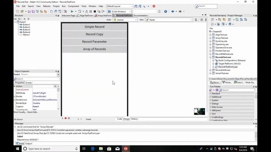The image size is (271, 152).
Task: Expand the RecordsWith.exe project node
Action: tap(210, 70)
